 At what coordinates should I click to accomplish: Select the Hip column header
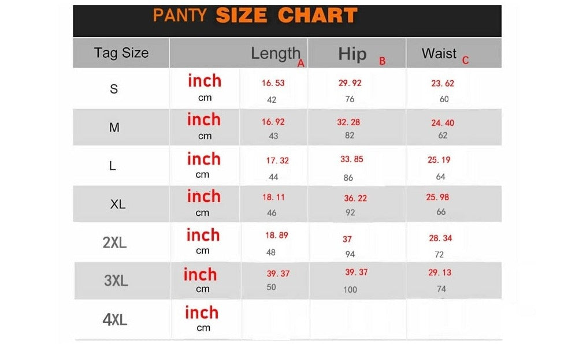352,54
